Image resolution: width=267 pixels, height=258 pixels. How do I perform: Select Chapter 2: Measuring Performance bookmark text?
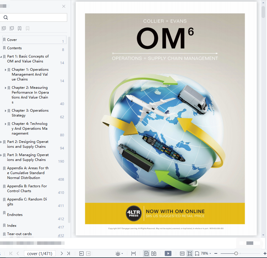(x=30, y=95)
